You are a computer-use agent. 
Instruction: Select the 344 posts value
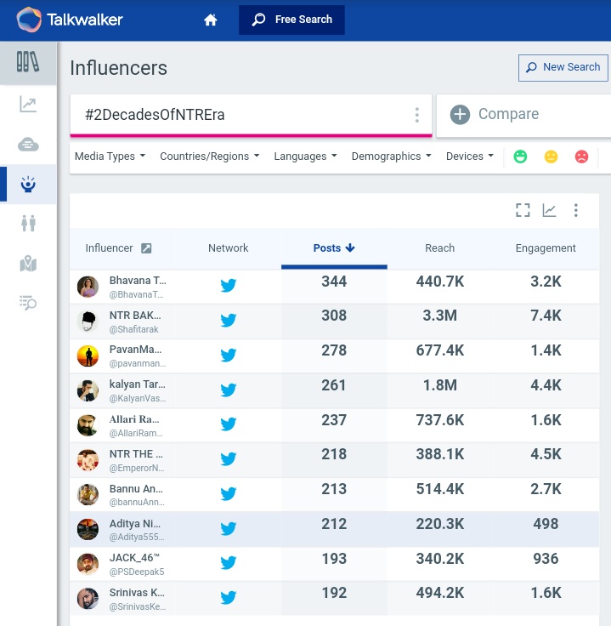[x=334, y=282]
